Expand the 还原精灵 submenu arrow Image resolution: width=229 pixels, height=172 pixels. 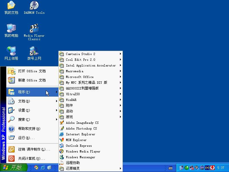point(120,169)
